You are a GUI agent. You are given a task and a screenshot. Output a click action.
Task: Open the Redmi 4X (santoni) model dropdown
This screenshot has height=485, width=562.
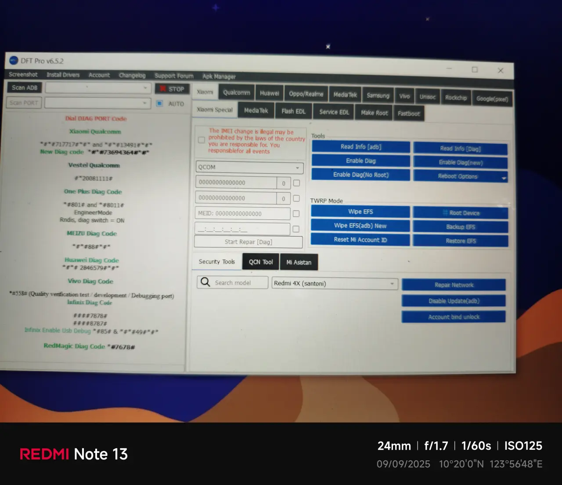[x=335, y=283]
